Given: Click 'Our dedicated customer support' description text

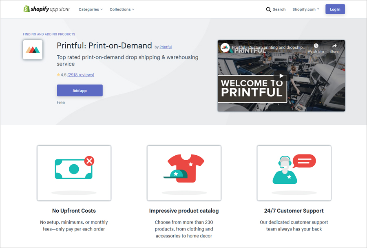Looking at the screenshot, I should pos(294,226).
